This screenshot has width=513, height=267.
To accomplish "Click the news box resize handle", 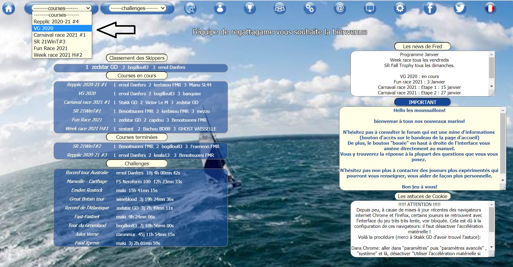I will click(492, 94).
